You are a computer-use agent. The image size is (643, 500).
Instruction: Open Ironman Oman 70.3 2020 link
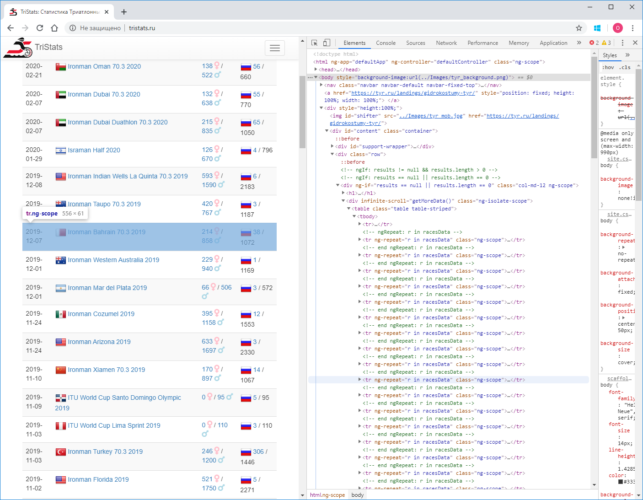104,66
